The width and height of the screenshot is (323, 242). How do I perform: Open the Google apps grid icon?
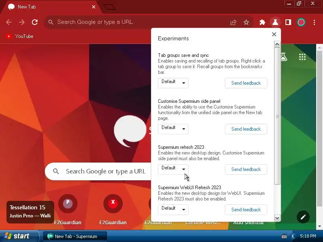point(302,57)
